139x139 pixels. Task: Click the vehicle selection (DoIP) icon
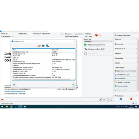tap(85, 49)
